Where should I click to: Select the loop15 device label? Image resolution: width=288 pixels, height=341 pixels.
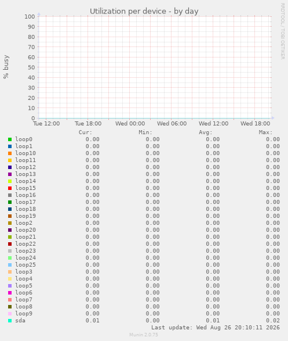25,188
